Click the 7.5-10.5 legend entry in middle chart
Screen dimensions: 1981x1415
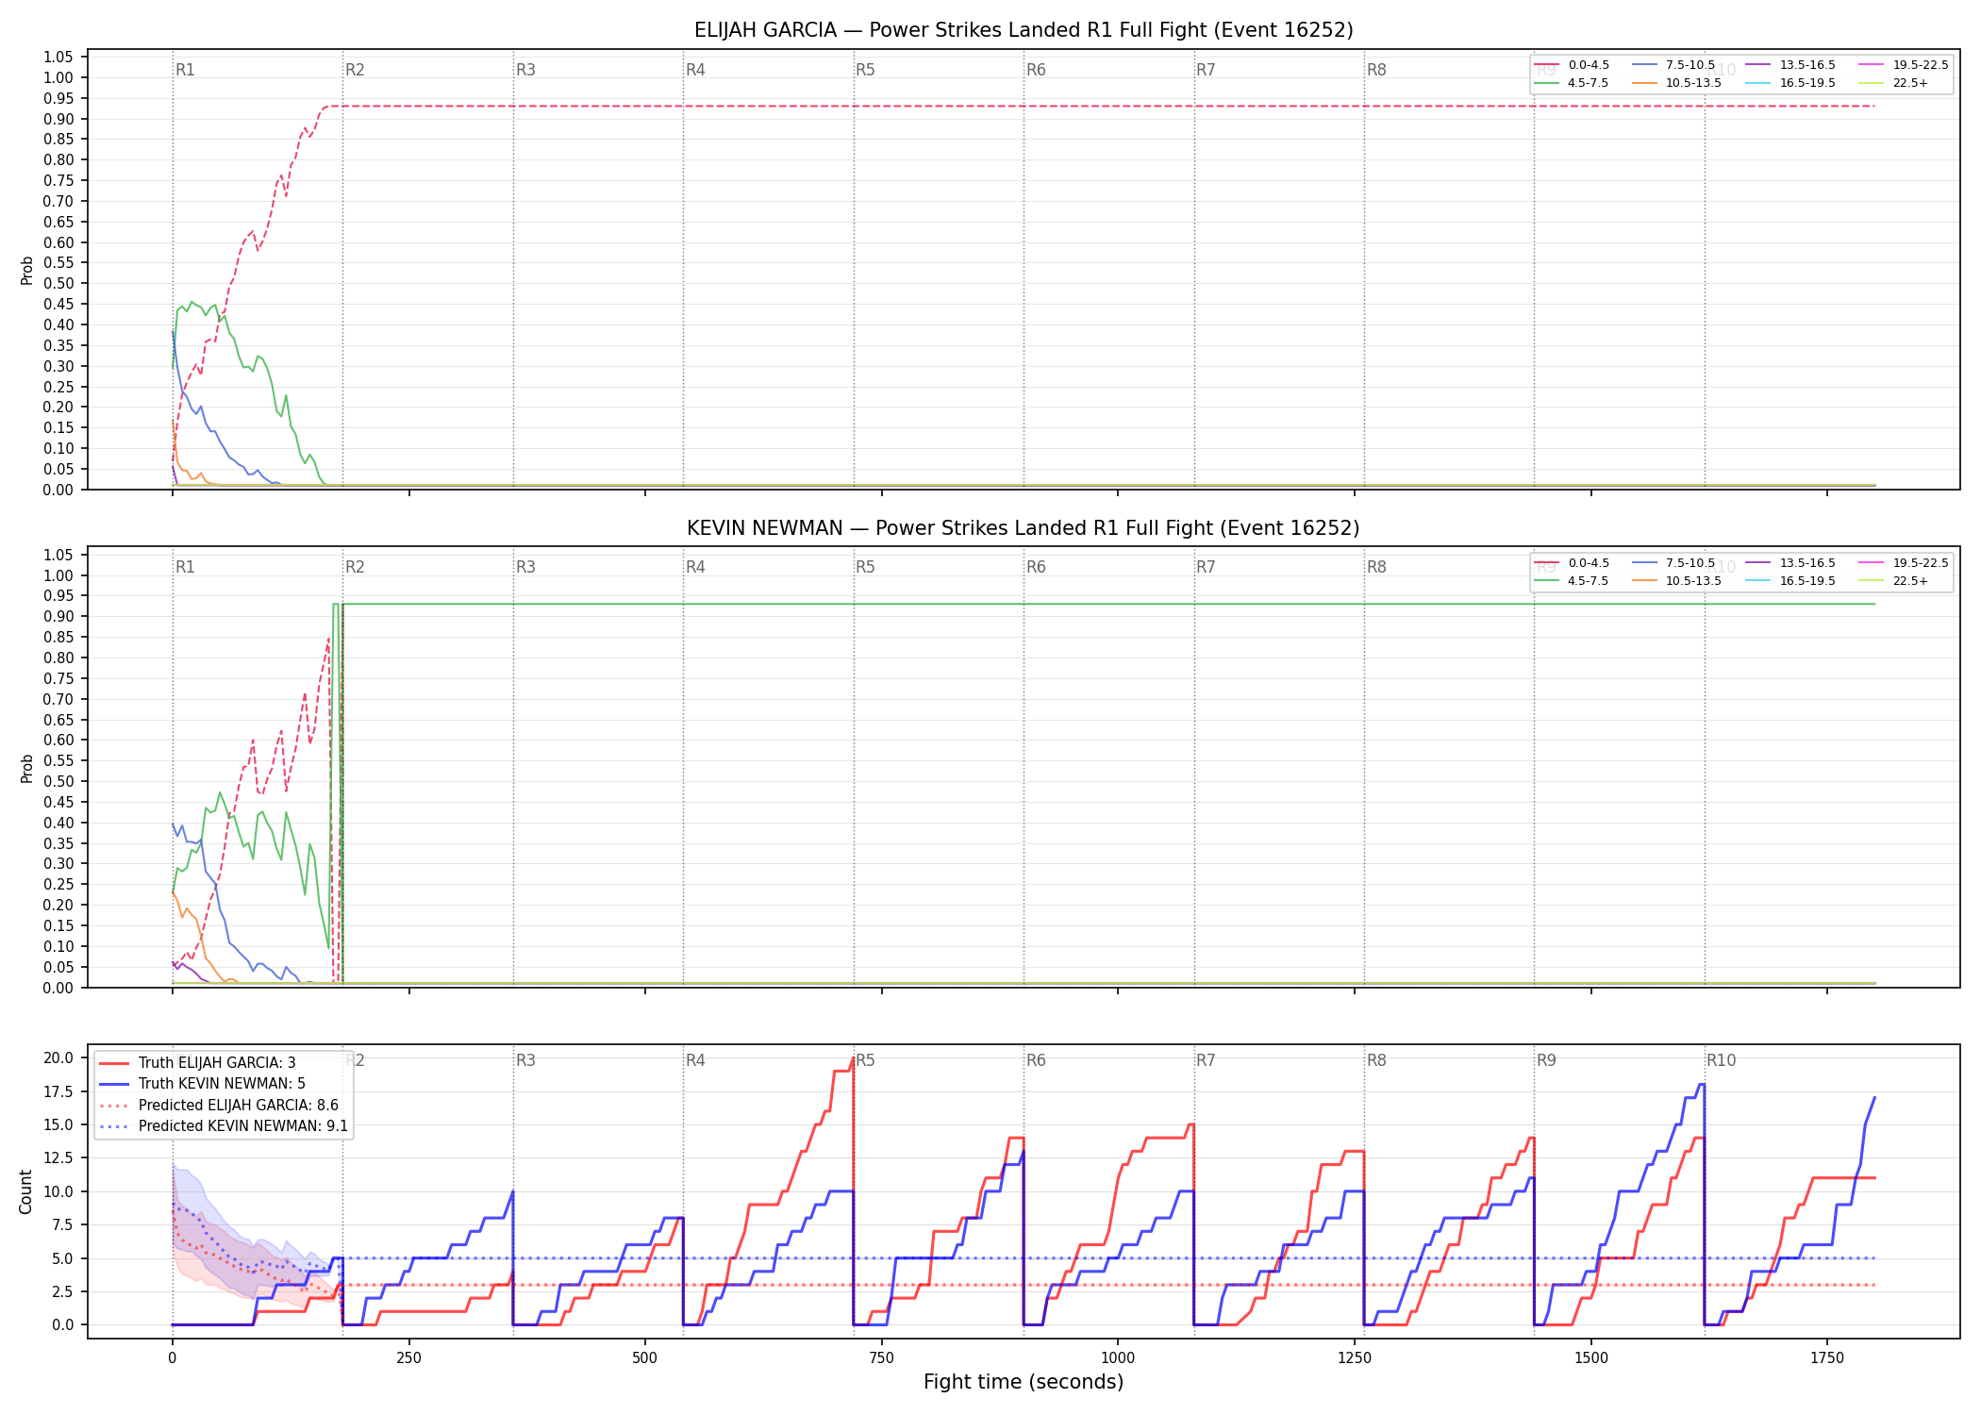pyautogui.click(x=1673, y=563)
